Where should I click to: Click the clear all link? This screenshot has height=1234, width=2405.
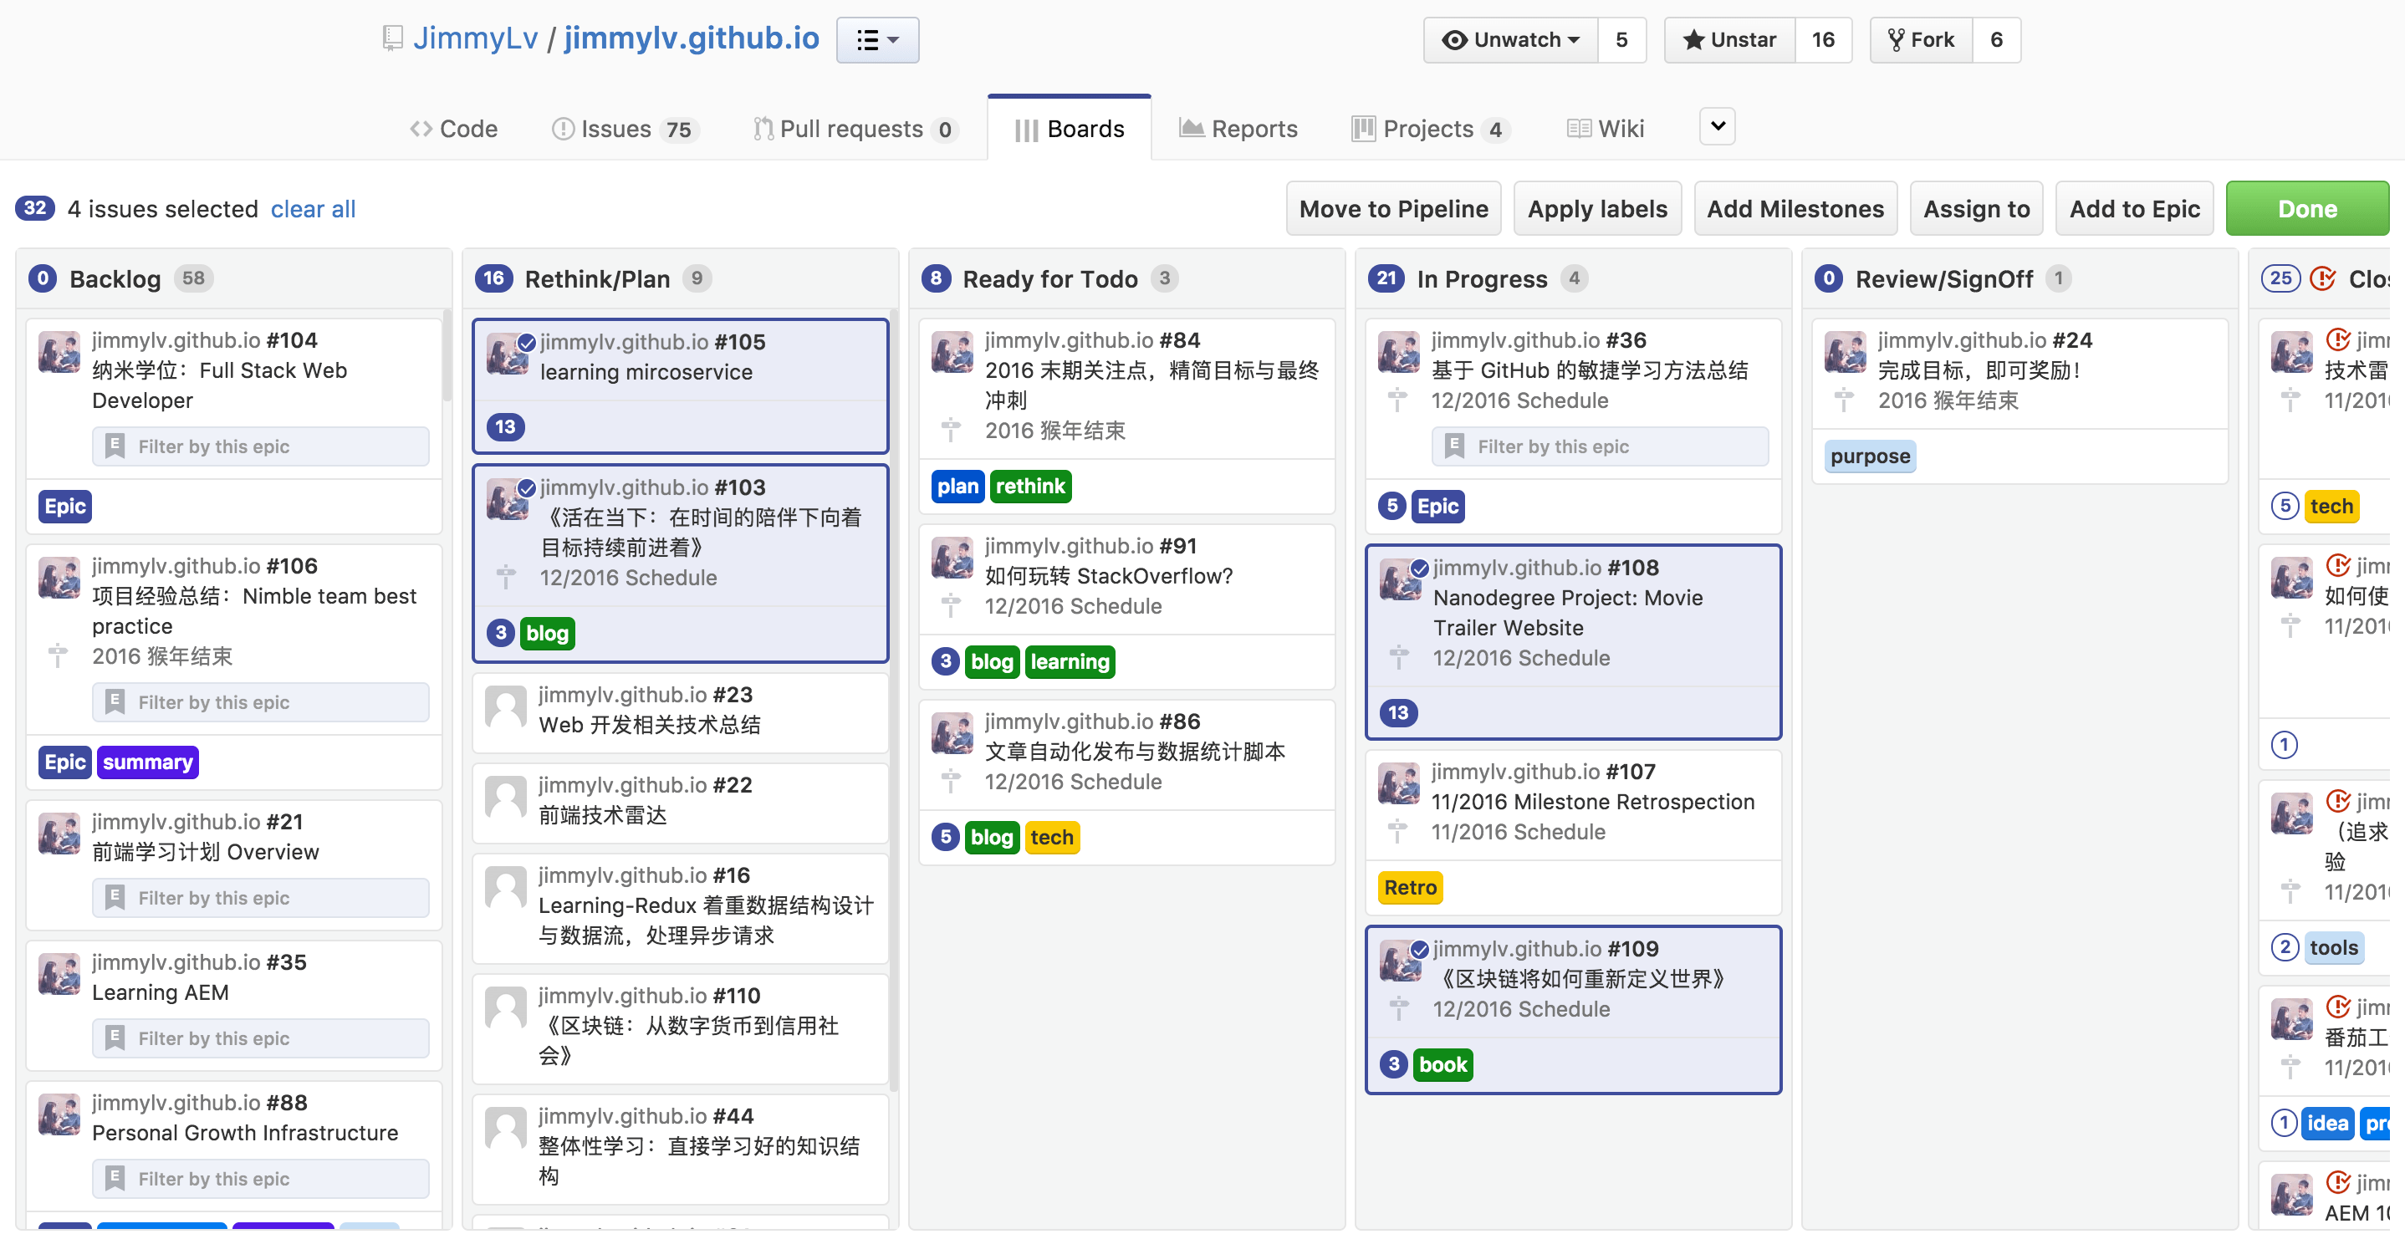click(x=313, y=209)
